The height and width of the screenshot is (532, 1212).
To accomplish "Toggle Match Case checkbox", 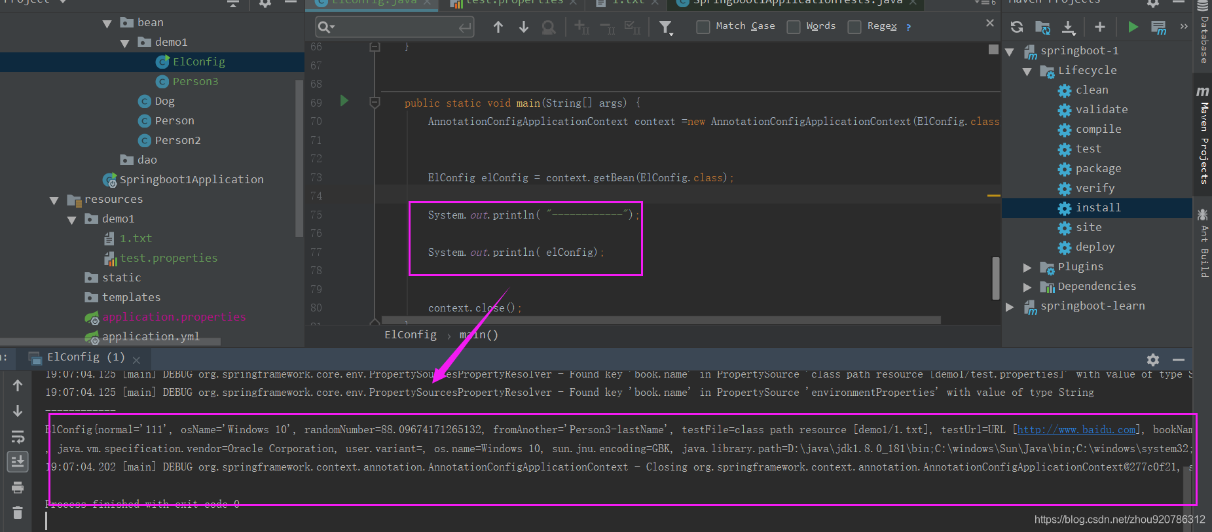I will coord(703,27).
